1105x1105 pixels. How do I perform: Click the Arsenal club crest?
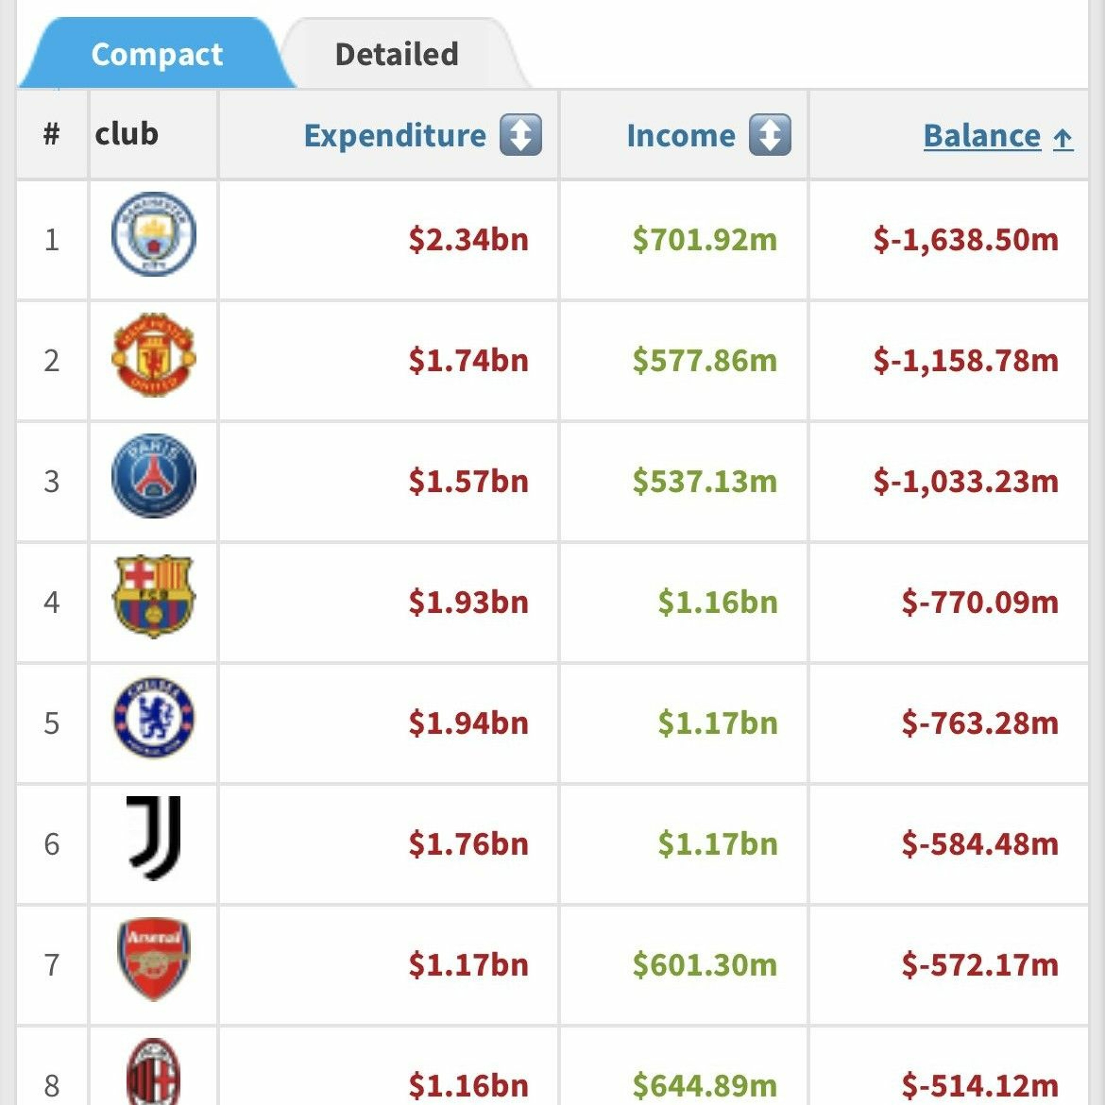coord(153,960)
